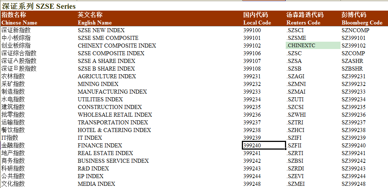Select Reuters code .SZEVI

click(295, 176)
